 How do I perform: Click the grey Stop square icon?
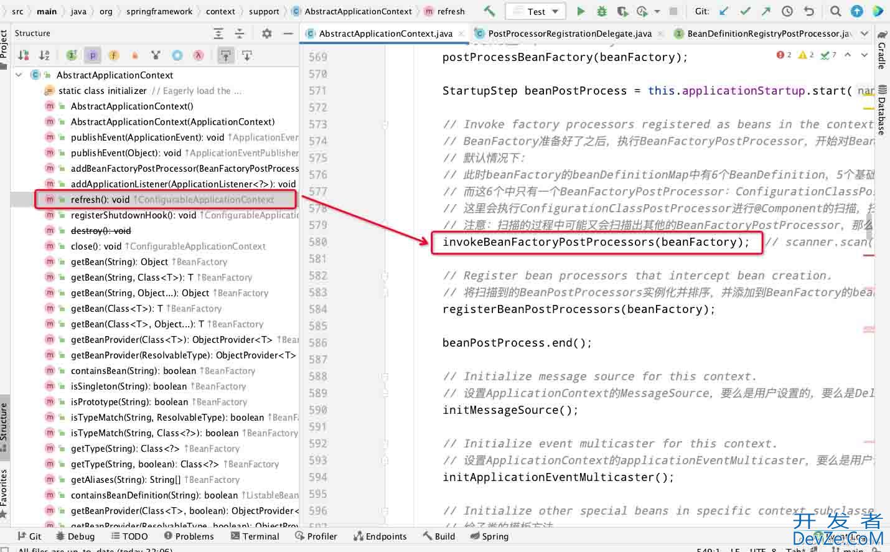tap(673, 11)
